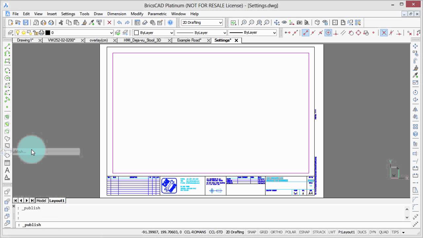This screenshot has height=238, width=423.
Task: Click the 3D wireframe cube icon
Action: (317, 22)
